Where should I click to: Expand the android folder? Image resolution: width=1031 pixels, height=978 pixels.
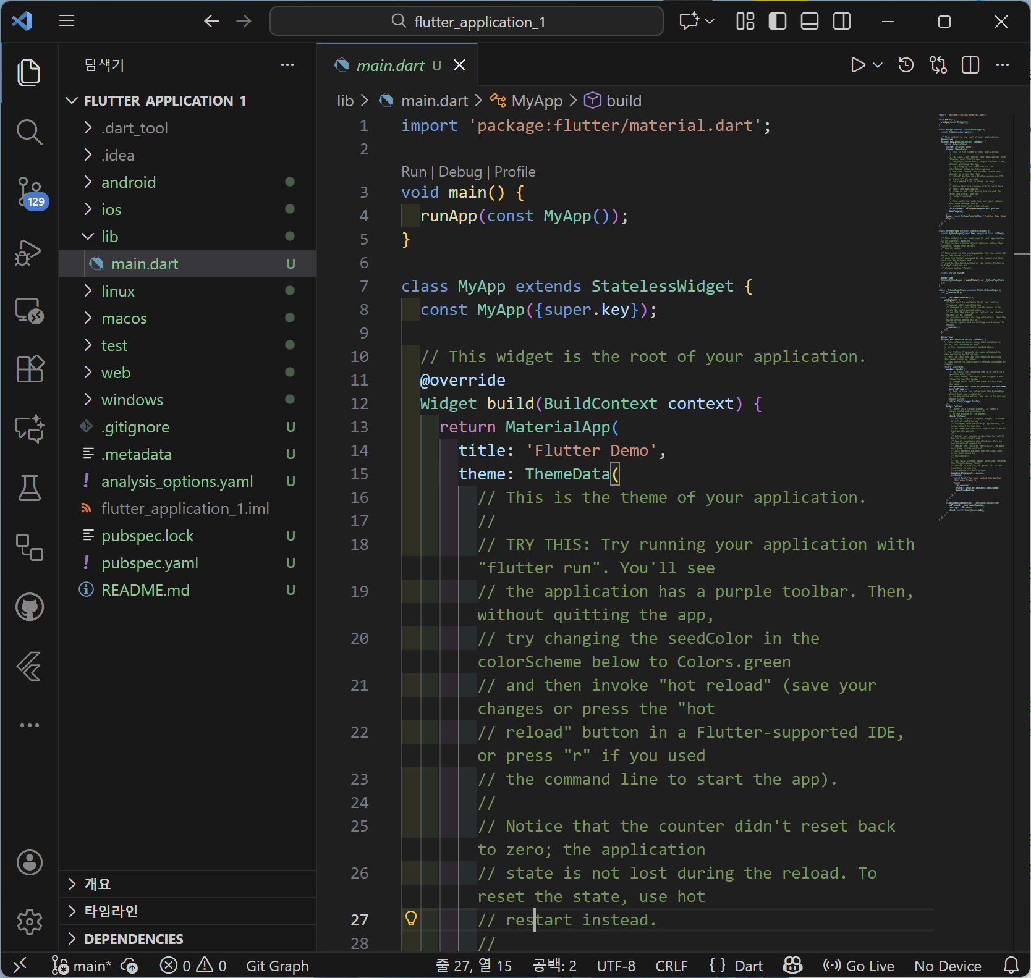188,182
